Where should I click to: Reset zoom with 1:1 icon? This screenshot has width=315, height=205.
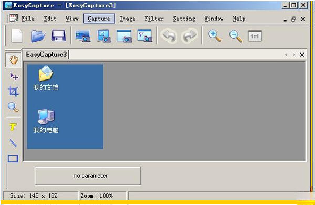tap(255, 36)
